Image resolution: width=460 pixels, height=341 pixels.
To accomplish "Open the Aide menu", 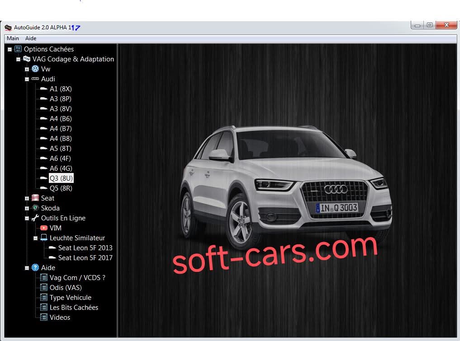I will (30, 38).
